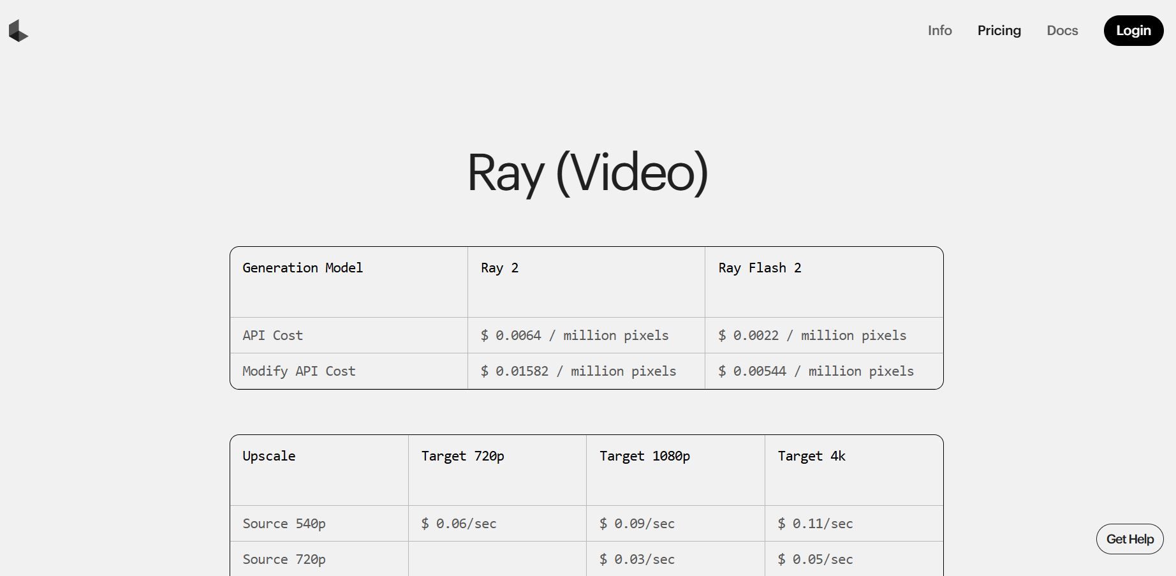Open the Info page
This screenshot has width=1176, height=576.
pos(939,31)
